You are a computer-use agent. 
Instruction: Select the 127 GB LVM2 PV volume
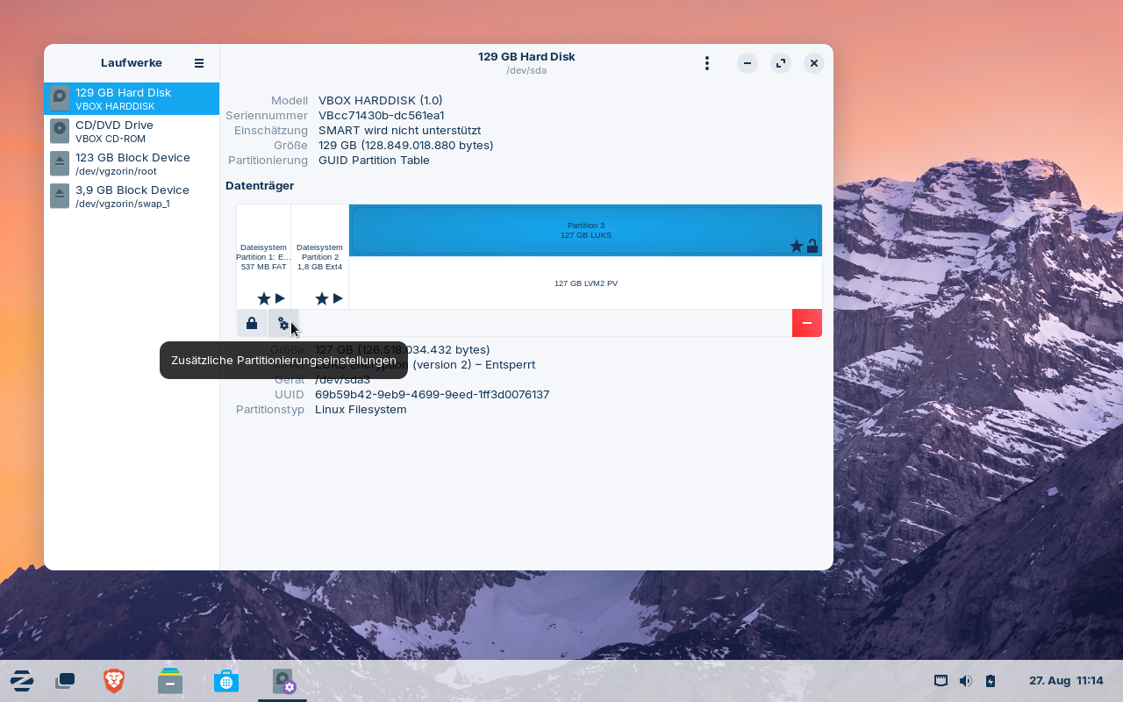tap(585, 283)
